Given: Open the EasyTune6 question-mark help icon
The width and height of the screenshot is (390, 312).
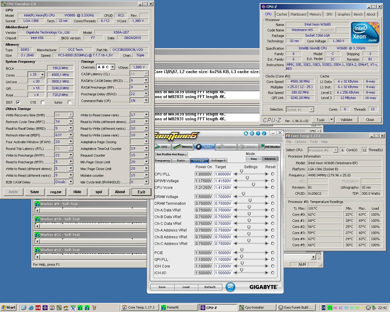Looking at the screenshot, I should 258,133.
